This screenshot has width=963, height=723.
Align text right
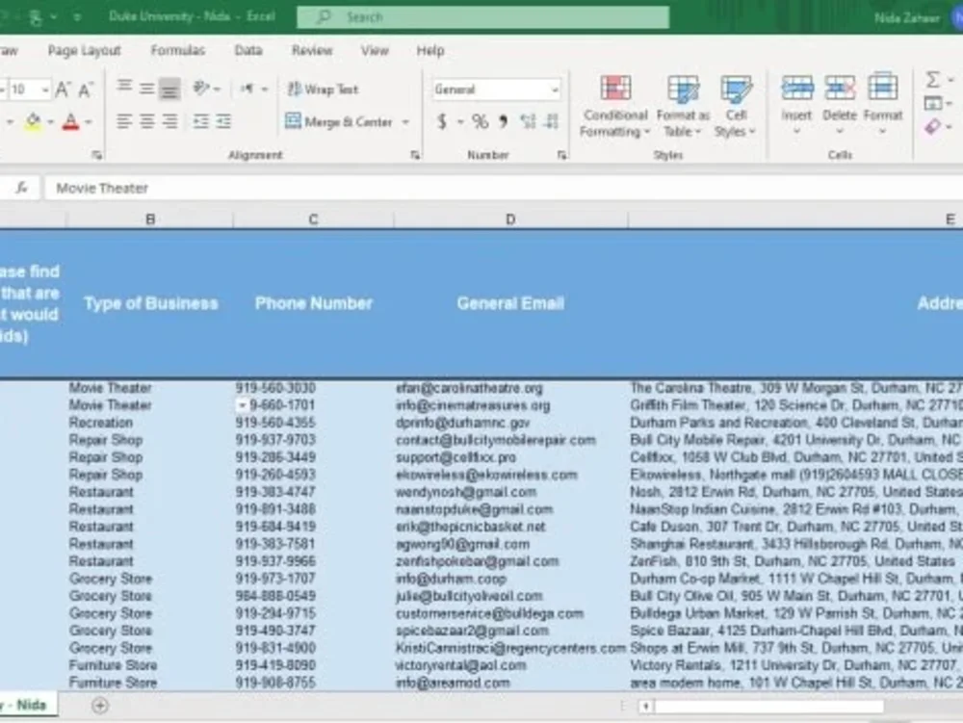[169, 121]
